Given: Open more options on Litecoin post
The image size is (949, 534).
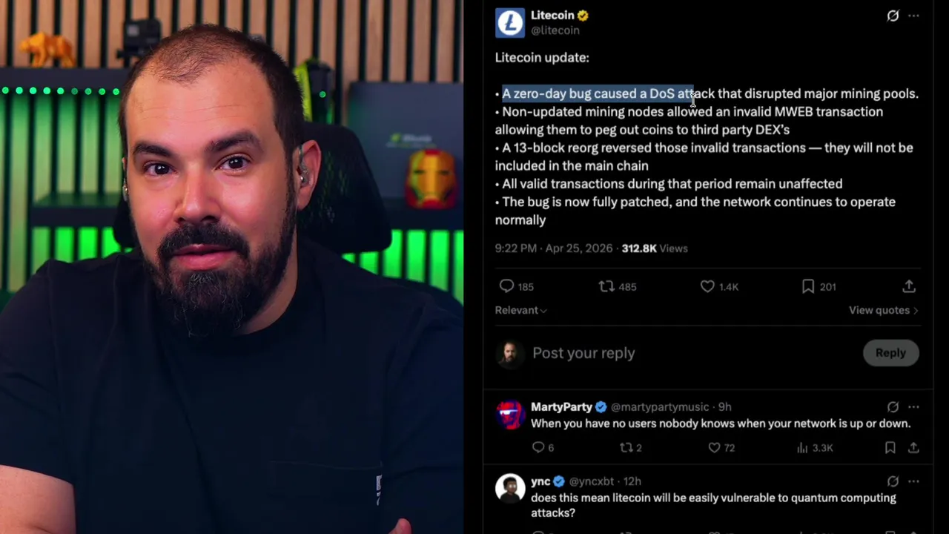Looking at the screenshot, I should [x=913, y=16].
